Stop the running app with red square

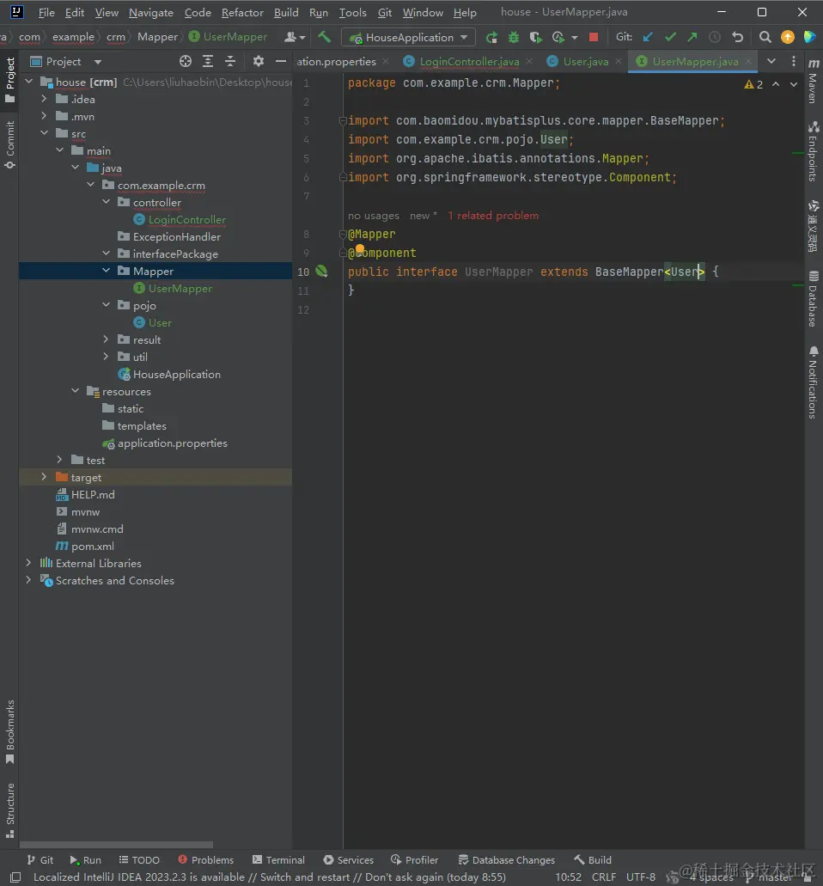click(x=594, y=37)
